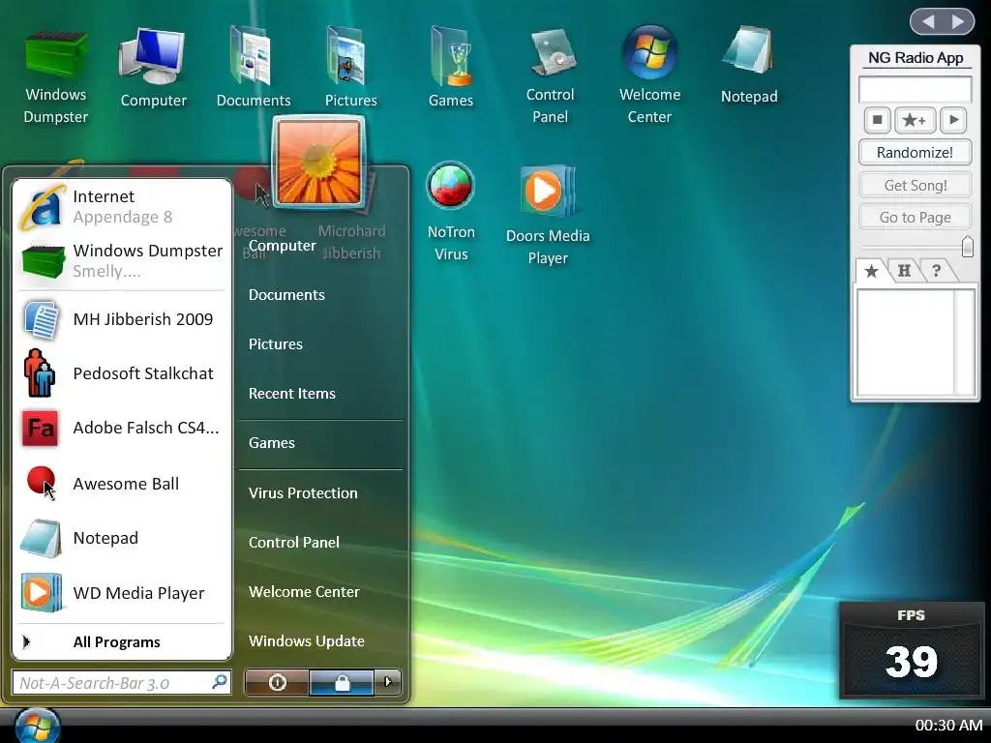
Task: Click the Windows start orb
Action: click(38, 726)
